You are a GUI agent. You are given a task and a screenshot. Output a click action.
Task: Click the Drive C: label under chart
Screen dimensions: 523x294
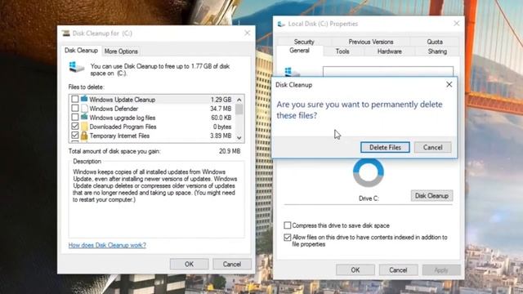click(x=369, y=198)
